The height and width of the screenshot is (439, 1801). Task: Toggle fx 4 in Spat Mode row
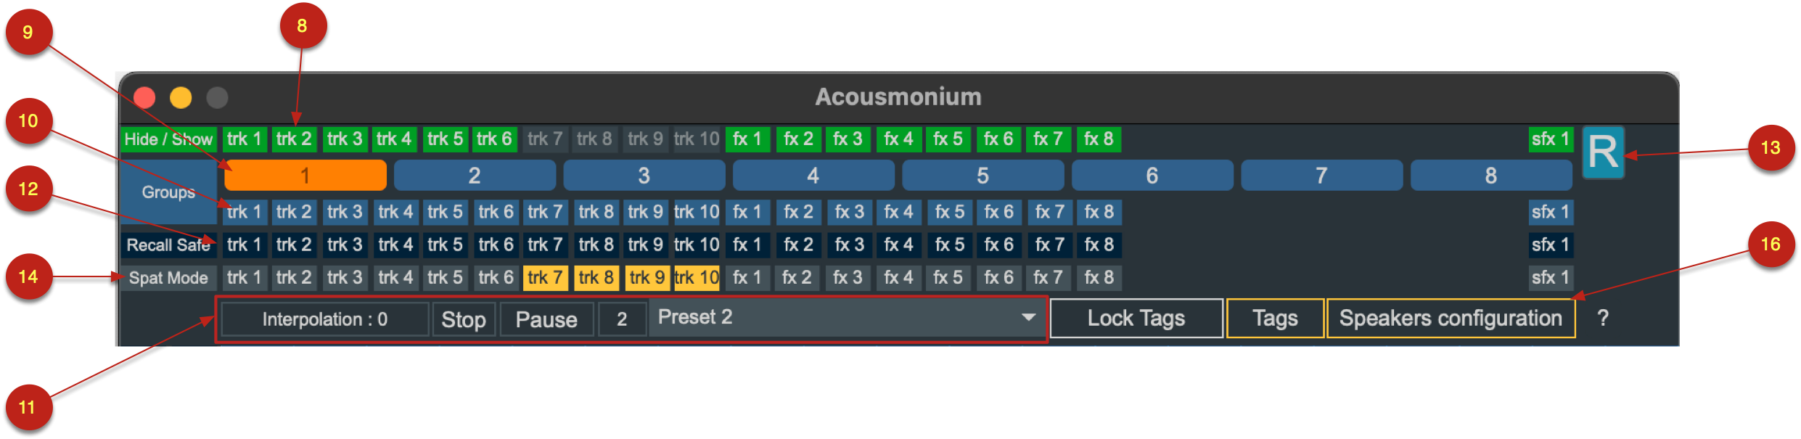898,278
